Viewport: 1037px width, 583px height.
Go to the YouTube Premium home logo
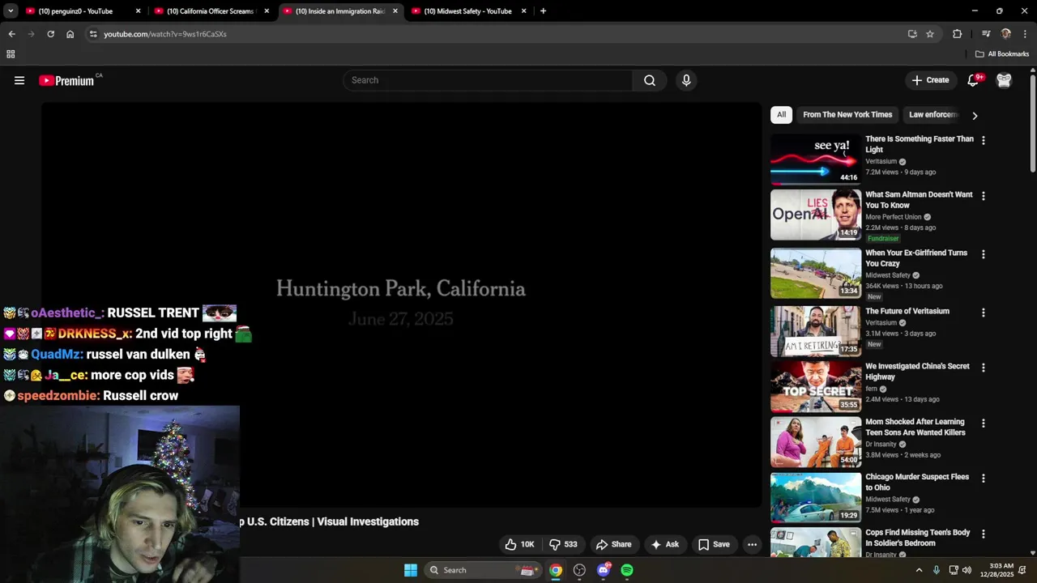pyautogui.click(x=66, y=80)
